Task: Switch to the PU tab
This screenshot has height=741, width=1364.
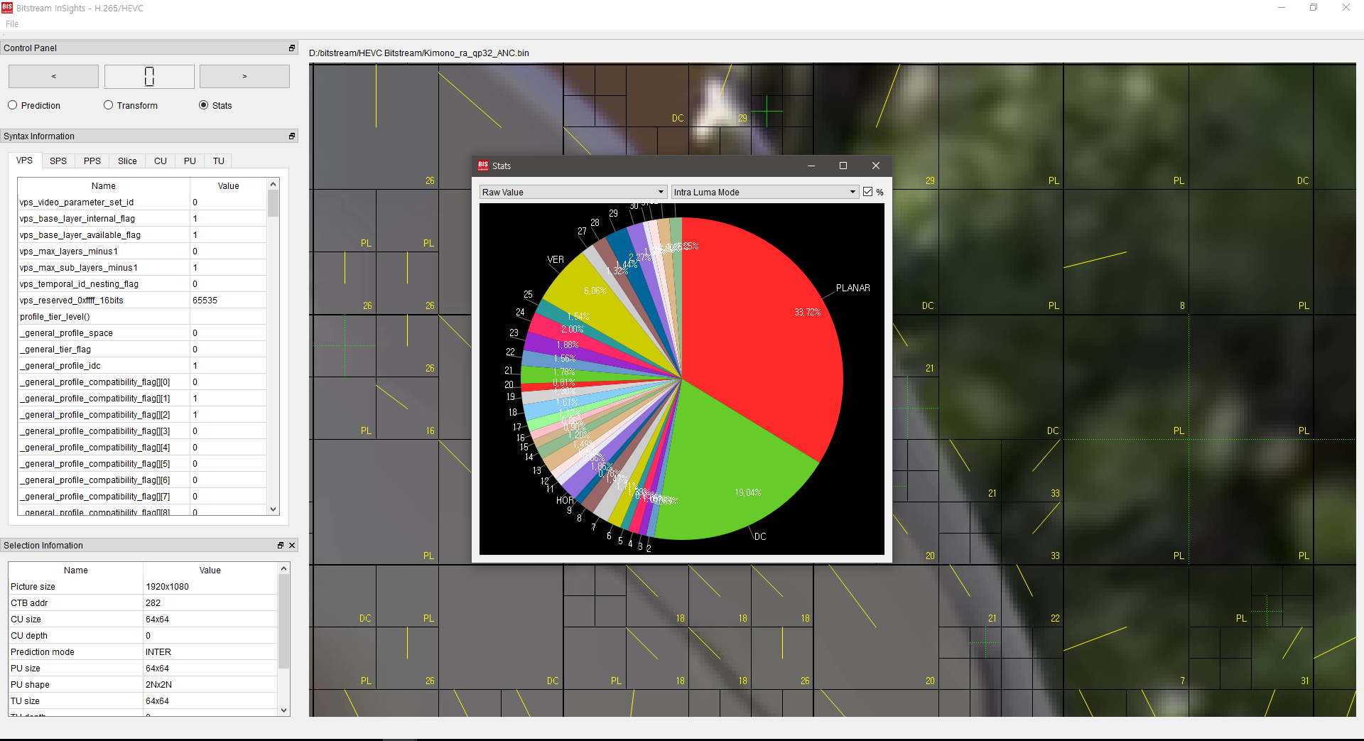Action: [190, 161]
